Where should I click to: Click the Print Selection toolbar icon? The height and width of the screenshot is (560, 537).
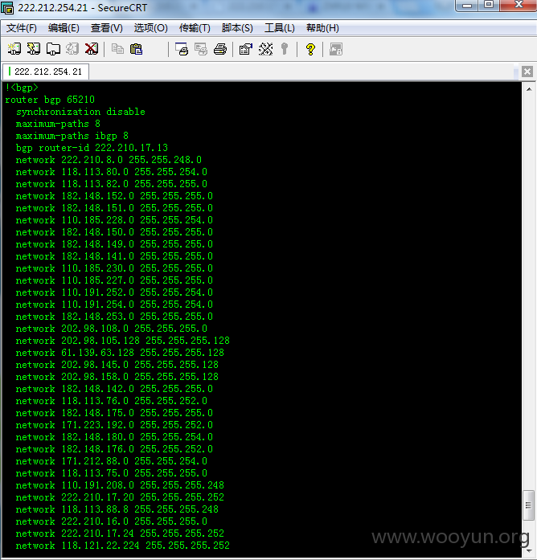201,49
